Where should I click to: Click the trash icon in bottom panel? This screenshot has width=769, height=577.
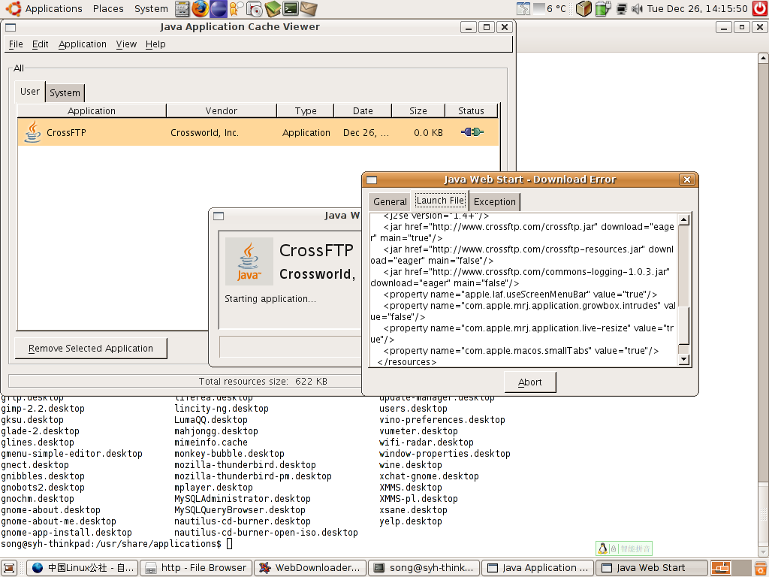click(x=761, y=568)
